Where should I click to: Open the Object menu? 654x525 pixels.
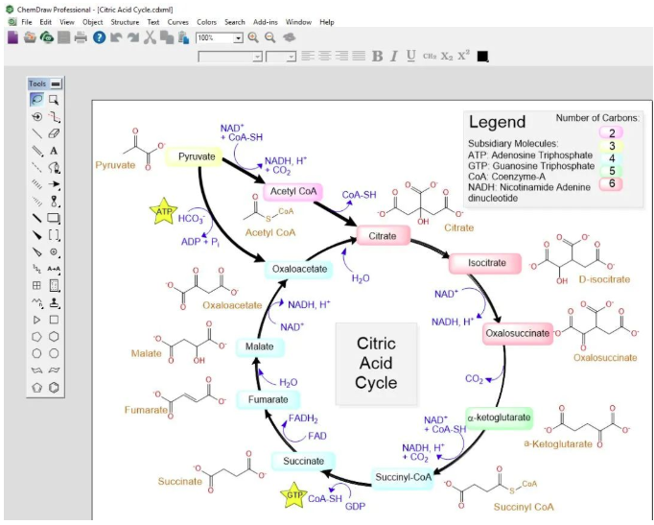[93, 22]
